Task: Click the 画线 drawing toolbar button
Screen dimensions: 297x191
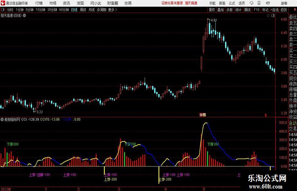Action: point(247,10)
